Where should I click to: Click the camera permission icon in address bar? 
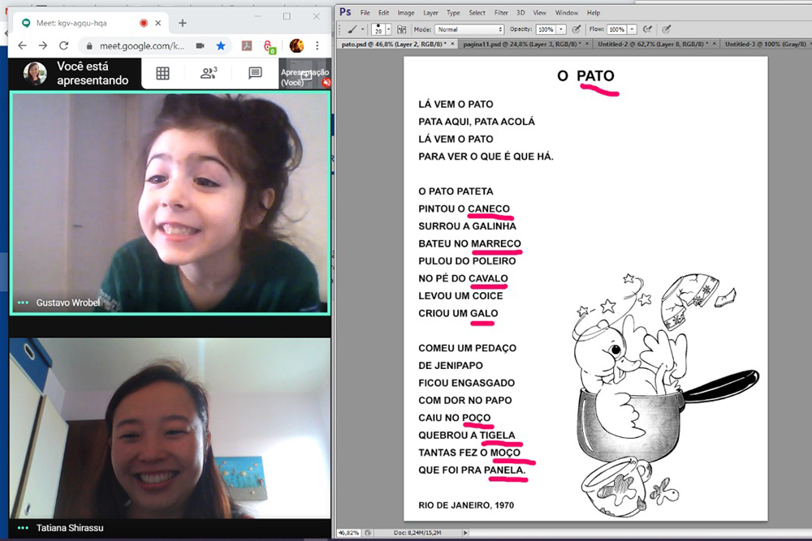tap(200, 46)
